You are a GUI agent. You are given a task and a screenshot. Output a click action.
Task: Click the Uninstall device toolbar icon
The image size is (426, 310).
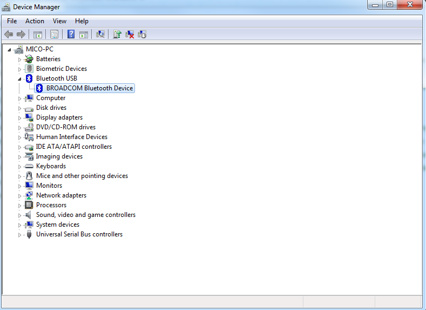tap(130, 35)
